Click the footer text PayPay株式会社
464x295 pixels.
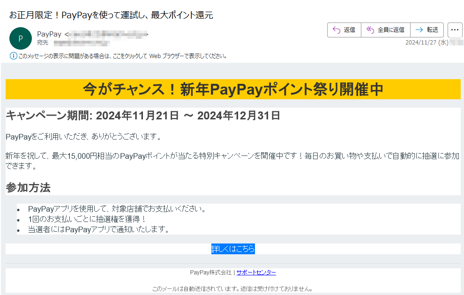tap(211, 273)
